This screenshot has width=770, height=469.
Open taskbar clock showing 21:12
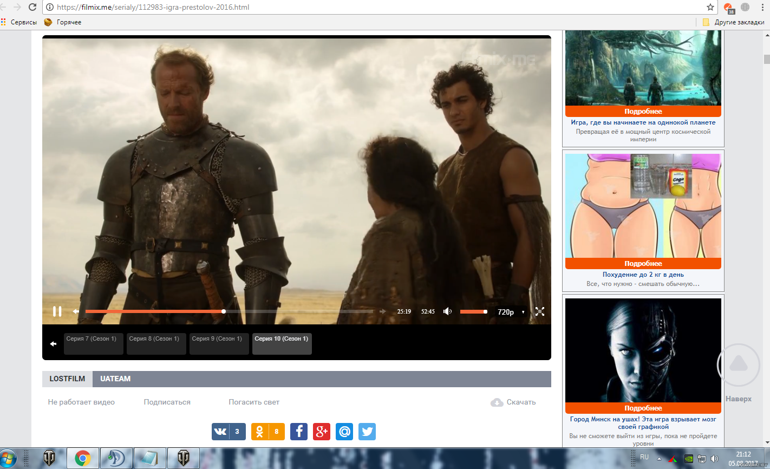[743, 458]
